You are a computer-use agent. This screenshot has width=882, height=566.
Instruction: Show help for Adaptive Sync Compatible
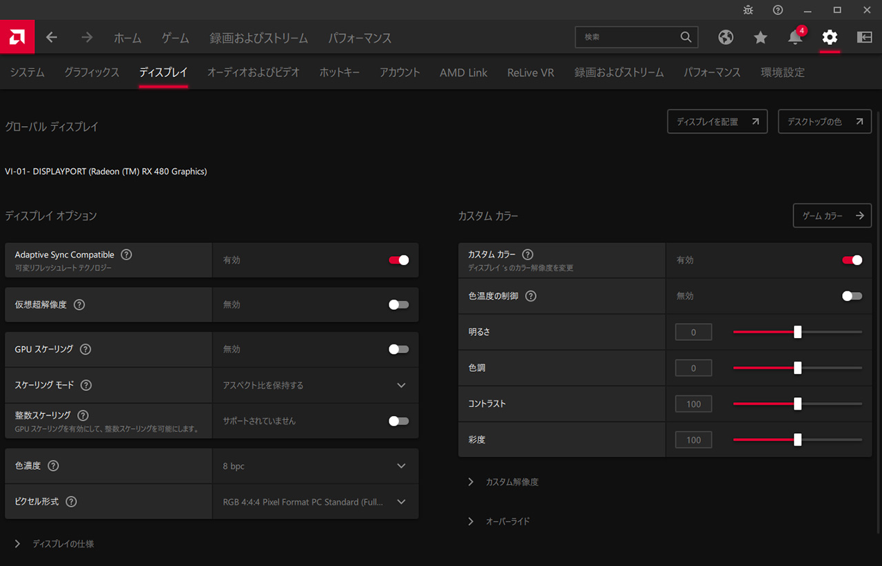pos(126,255)
